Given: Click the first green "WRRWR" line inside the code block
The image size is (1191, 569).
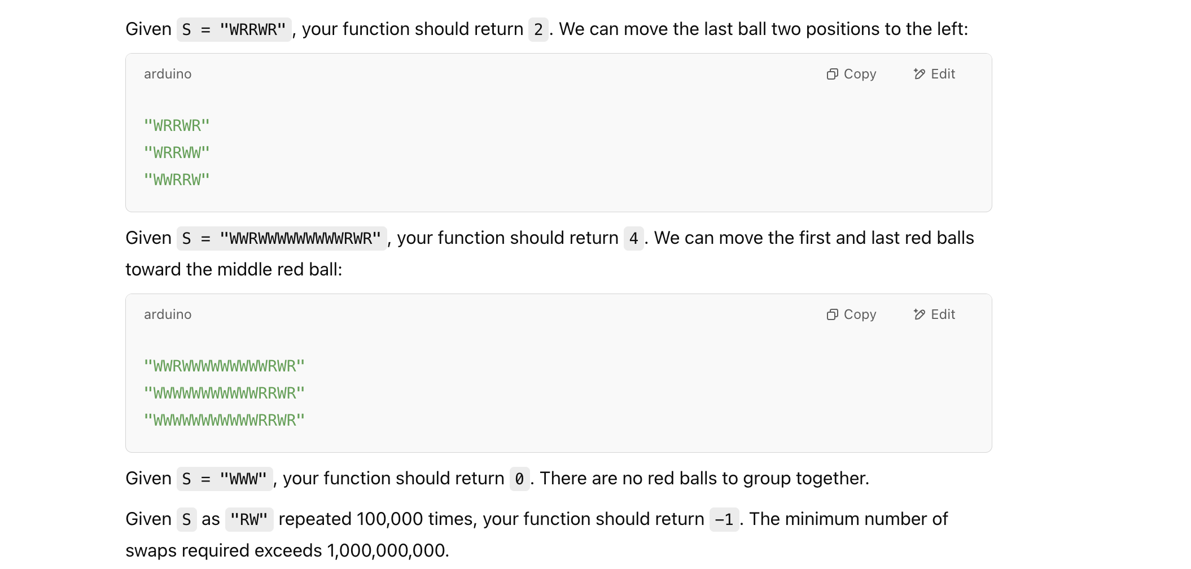Looking at the screenshot, I should point(177,124).
